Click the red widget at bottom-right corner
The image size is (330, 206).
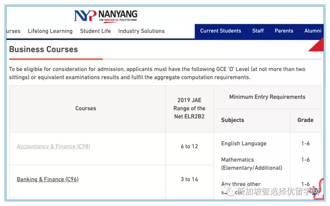click(320, 189)
